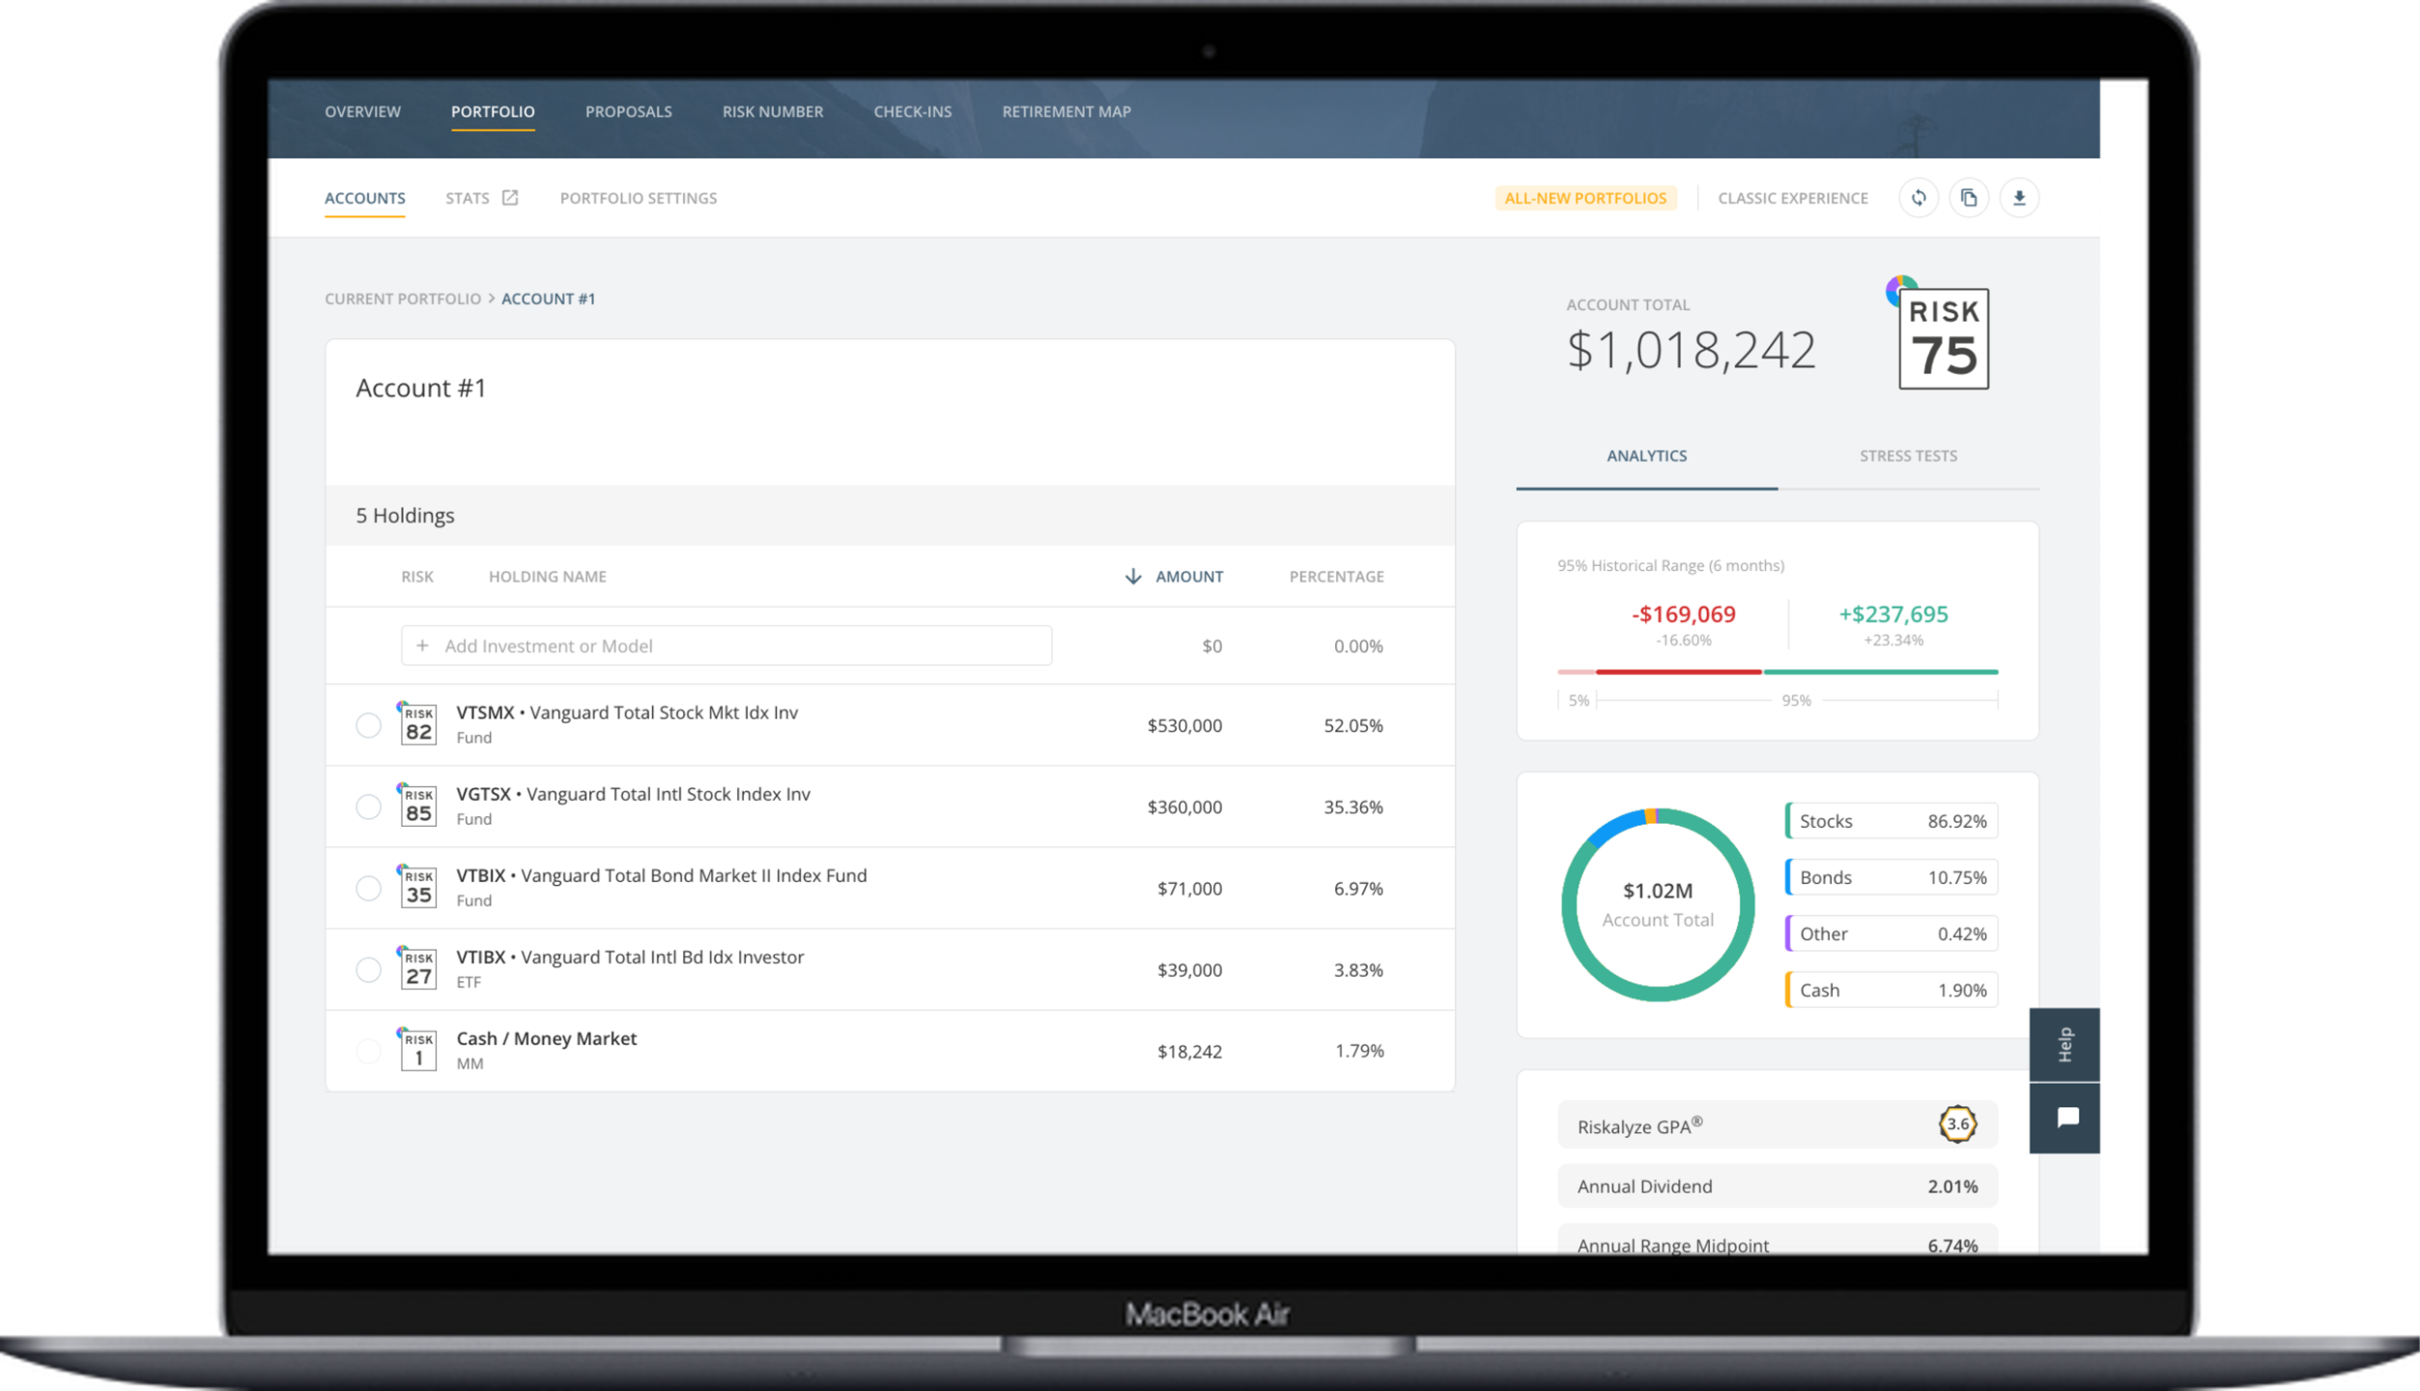2420x1391 pixels.
Task: Click the download icon button
Action: click(x=2018, y=198)
